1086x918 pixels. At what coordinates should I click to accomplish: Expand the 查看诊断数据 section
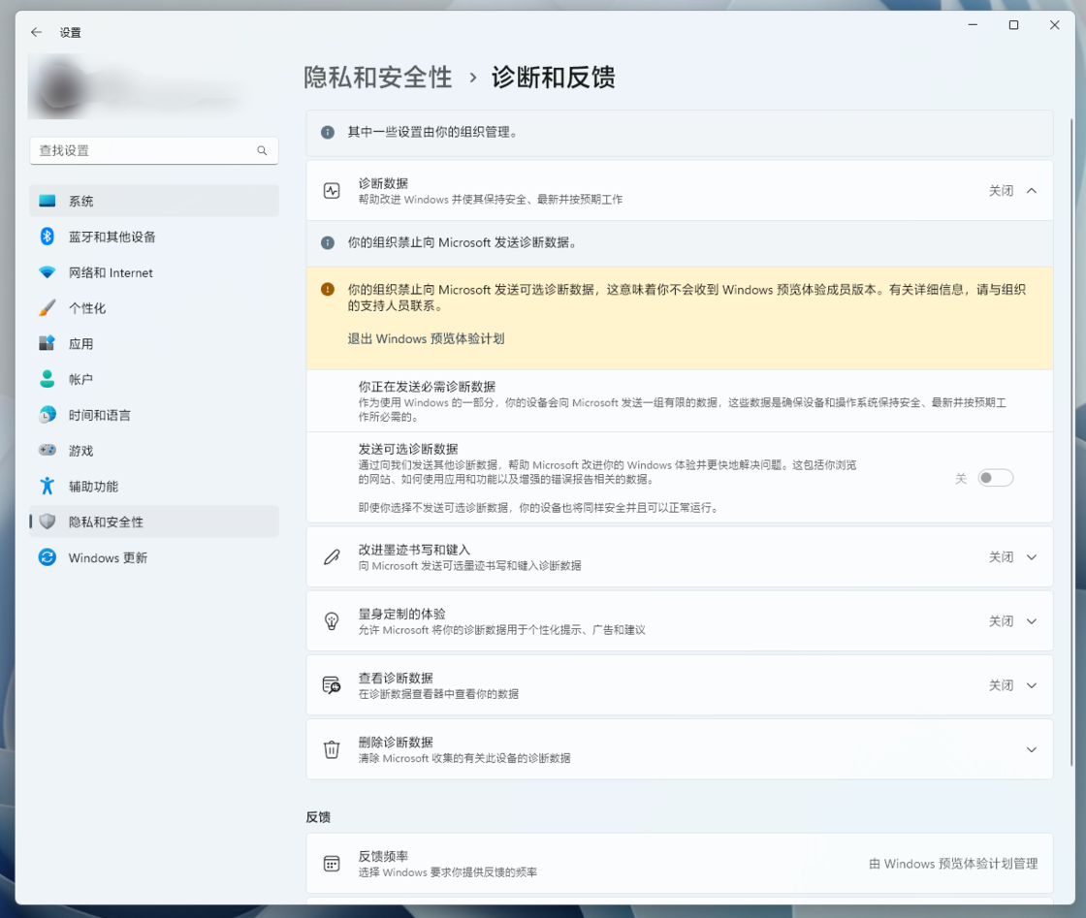click(x=1032, y=685)
